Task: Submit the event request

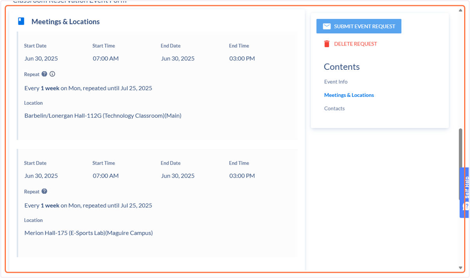Action: click(x=359, y=26)
